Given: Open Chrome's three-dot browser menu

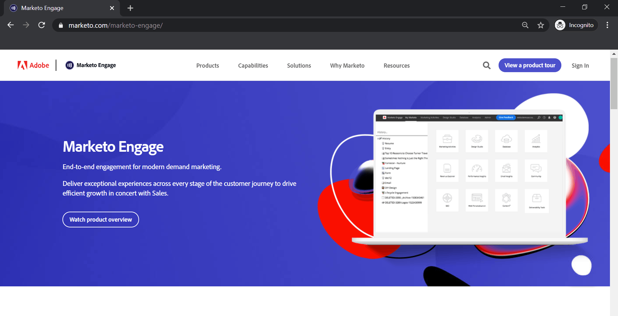Looking at the screenshot, I should (x=607, y=25).
